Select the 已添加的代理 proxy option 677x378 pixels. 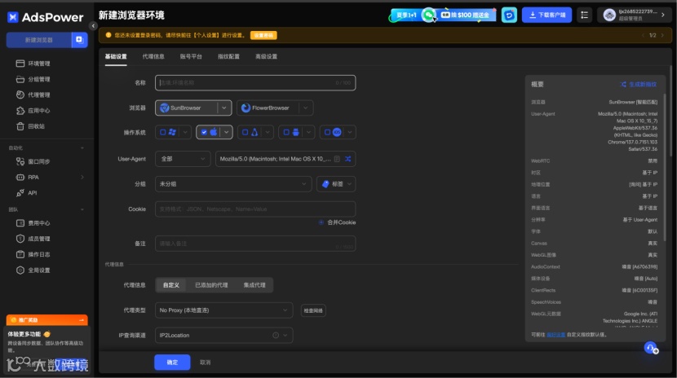click(211, 285)
